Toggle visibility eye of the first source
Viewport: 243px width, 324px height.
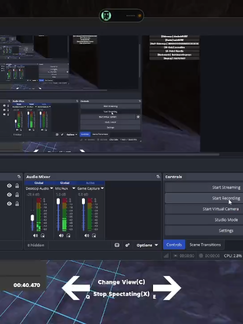coord(9,185)
